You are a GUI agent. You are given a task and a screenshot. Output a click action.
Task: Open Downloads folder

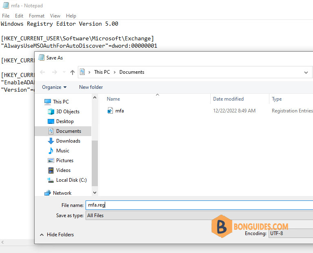pos(68,141)
